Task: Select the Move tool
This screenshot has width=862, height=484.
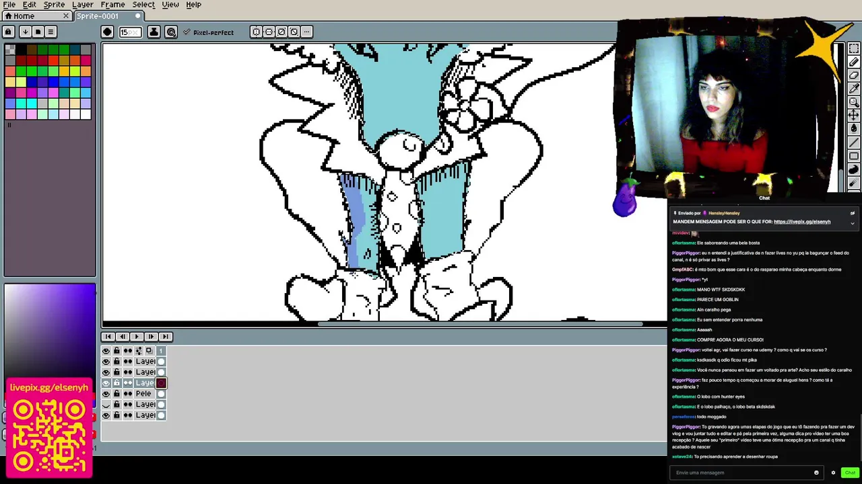Action: click(854, 116)
